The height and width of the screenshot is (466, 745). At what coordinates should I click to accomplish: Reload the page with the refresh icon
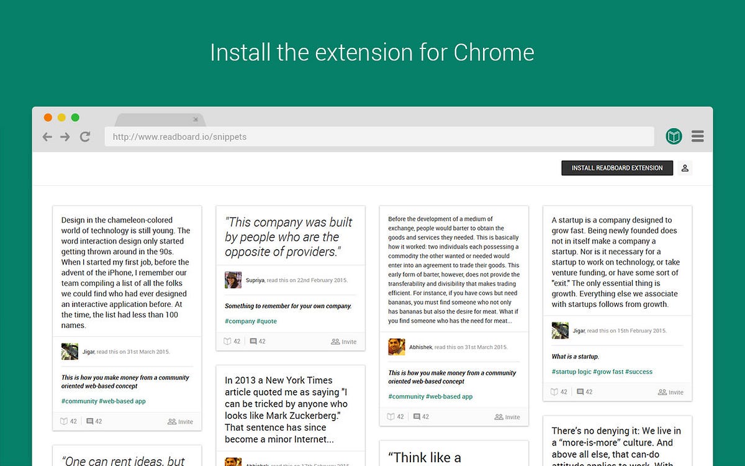[x=85, y=137]
